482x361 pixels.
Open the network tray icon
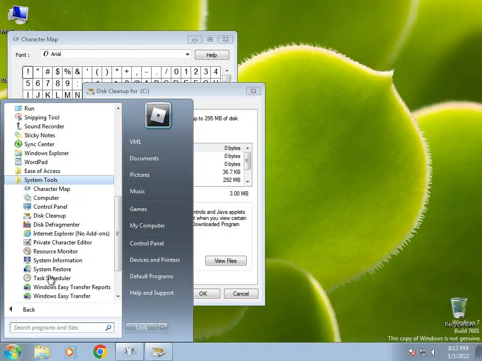pos(423,352)
